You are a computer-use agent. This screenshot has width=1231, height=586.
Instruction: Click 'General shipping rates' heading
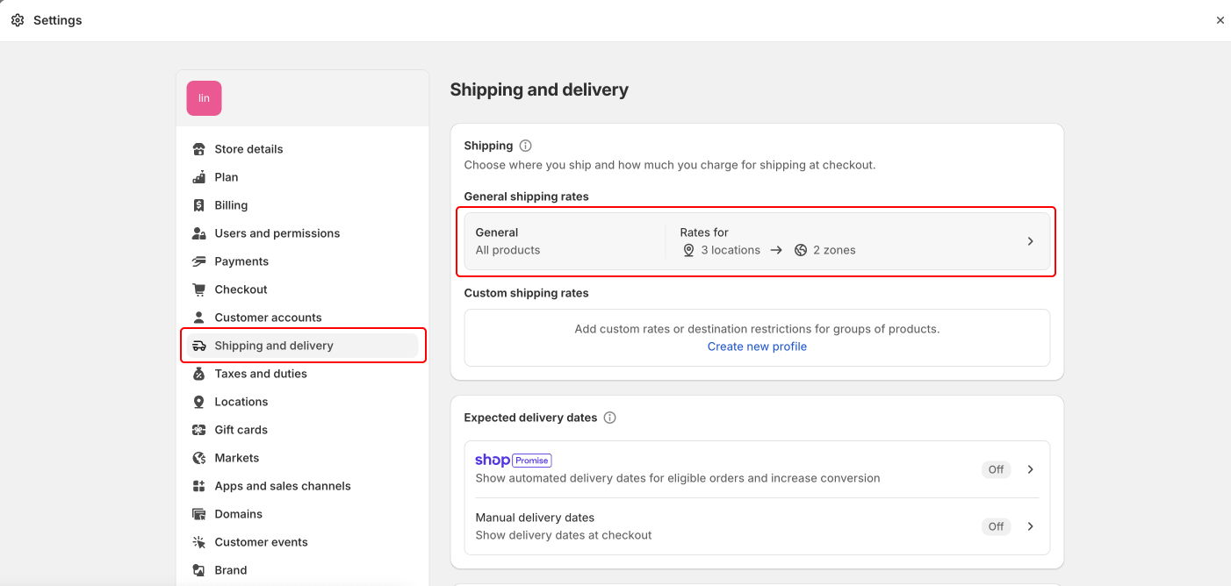click(526, 197)
